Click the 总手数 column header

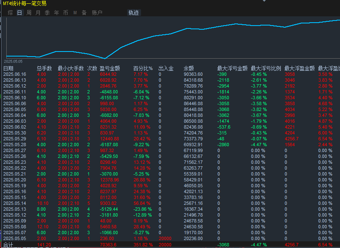pos(44,69)
